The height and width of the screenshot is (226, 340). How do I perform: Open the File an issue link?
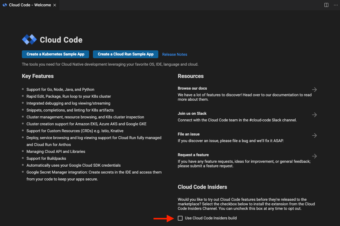[189, 134]
